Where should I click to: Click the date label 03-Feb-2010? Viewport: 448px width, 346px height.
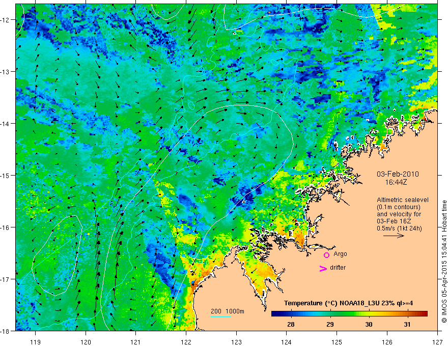point(398,174)
